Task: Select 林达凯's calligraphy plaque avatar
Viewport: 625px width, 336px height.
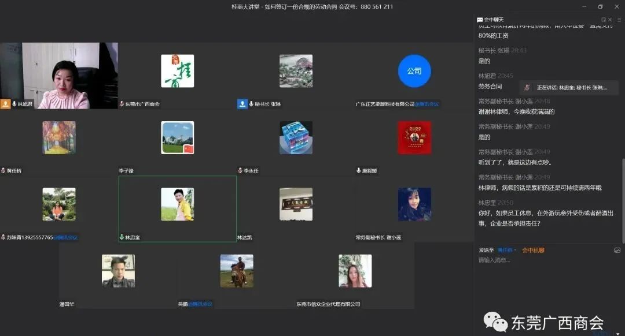Action: pyautogui.click(x=296, y=204)
